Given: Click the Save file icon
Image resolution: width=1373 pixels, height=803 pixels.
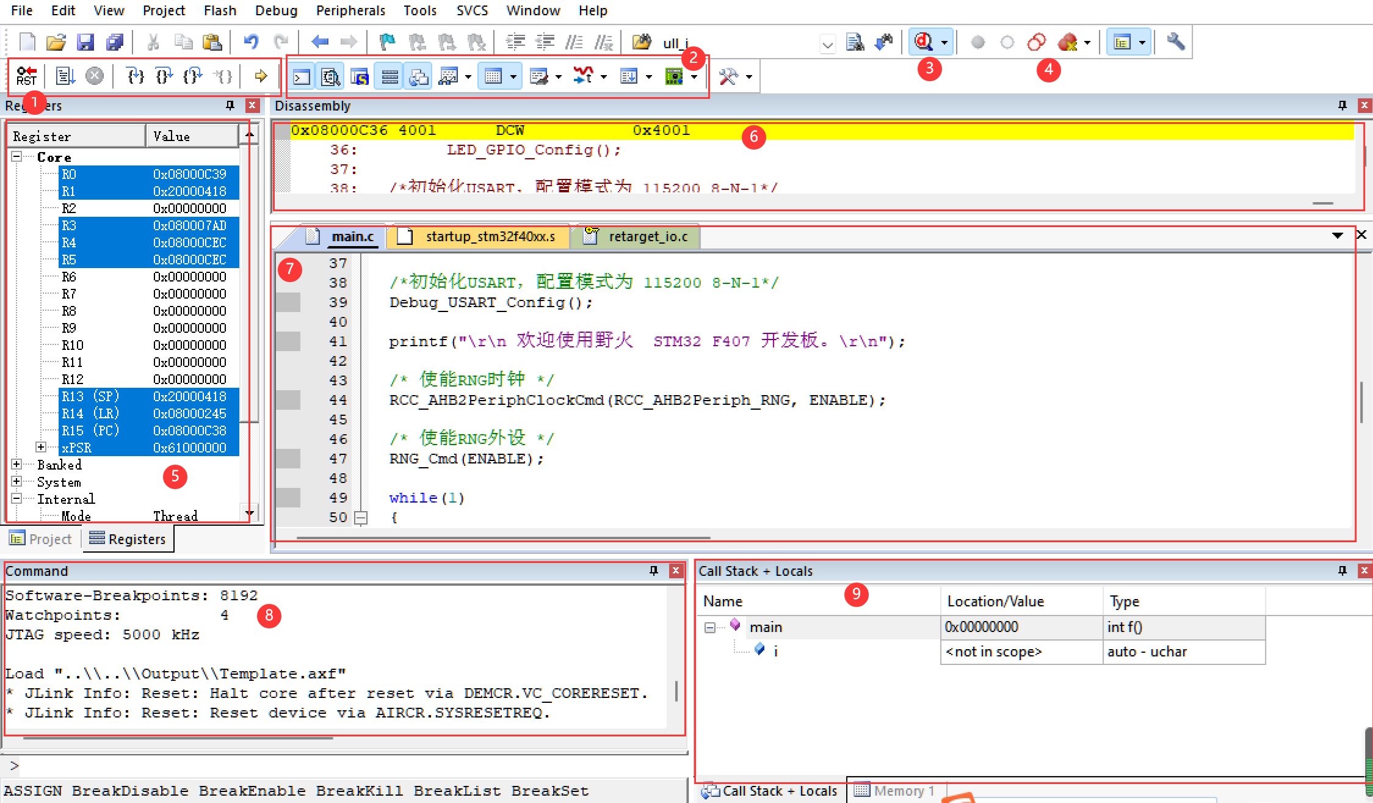Looking at the screenshot, I should click(85, 42).
